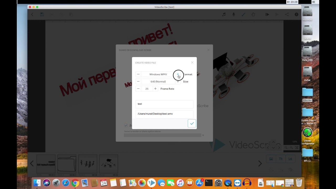Screen dimensions: 336x189
Task: Click the back arrow in VideoScribe toolbar
Action: (32, 14)
